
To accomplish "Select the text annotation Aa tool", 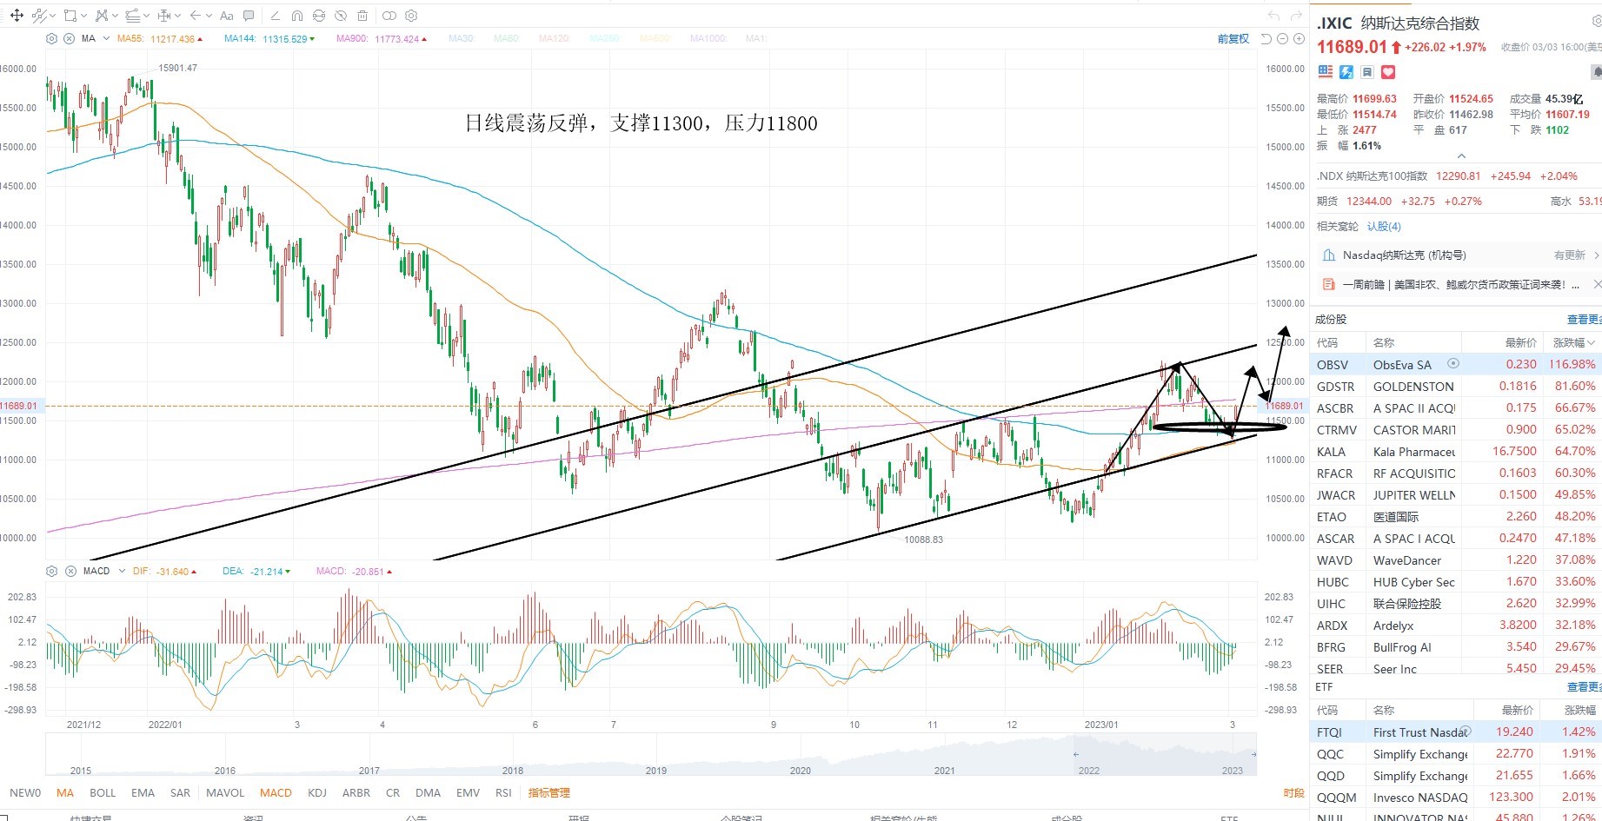I will coord(226,16).
